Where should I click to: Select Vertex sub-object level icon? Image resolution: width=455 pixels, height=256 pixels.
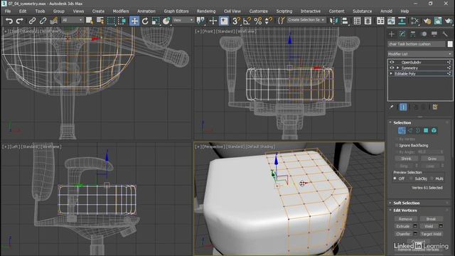pyautogui.click(x=402, y=131)
